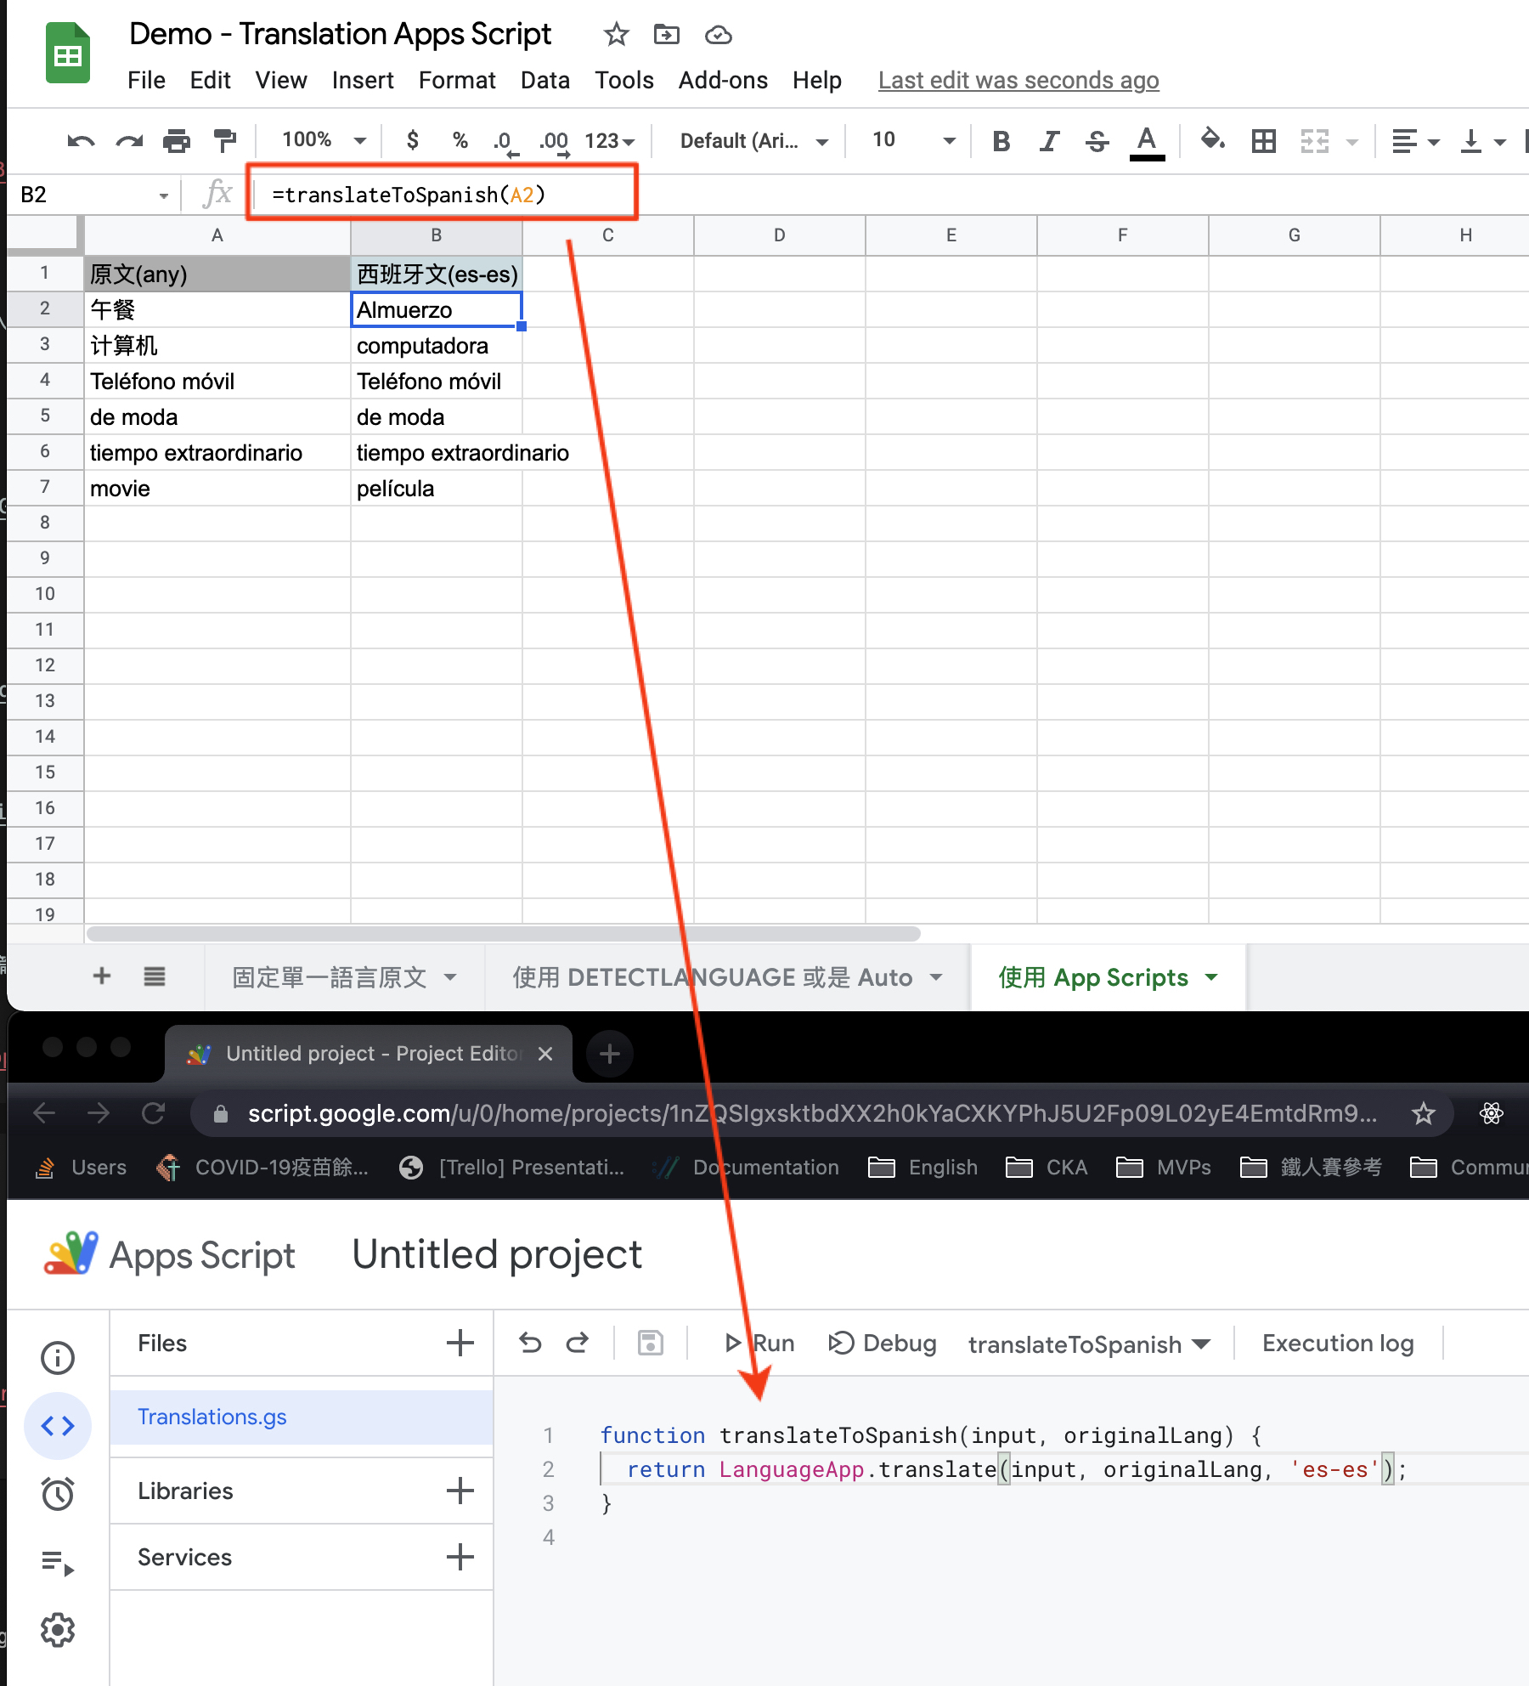This screenshot has height=1686, width=1529.
Task: Open the Add-ons menu
Action: (722, 80)
